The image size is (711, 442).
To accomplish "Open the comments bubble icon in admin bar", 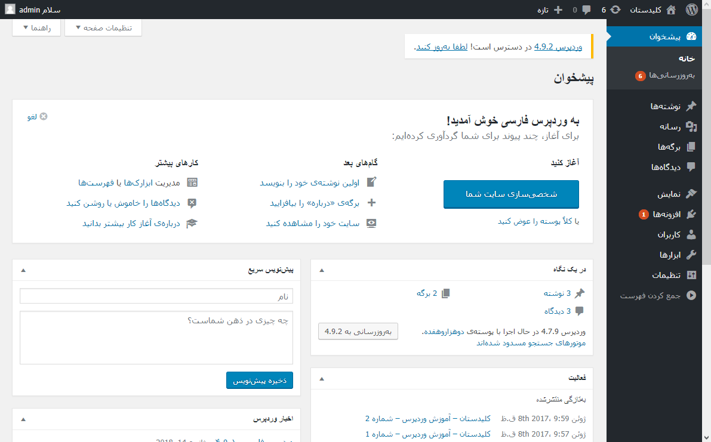I will click(x=586, y=10).
